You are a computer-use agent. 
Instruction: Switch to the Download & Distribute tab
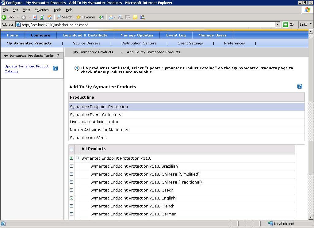tap(85, 35)
